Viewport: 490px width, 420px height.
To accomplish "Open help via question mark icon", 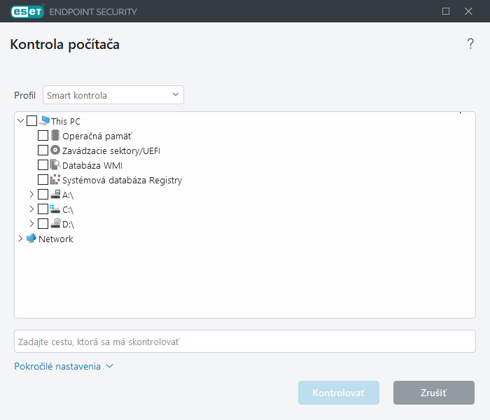I will click(470, 45).
